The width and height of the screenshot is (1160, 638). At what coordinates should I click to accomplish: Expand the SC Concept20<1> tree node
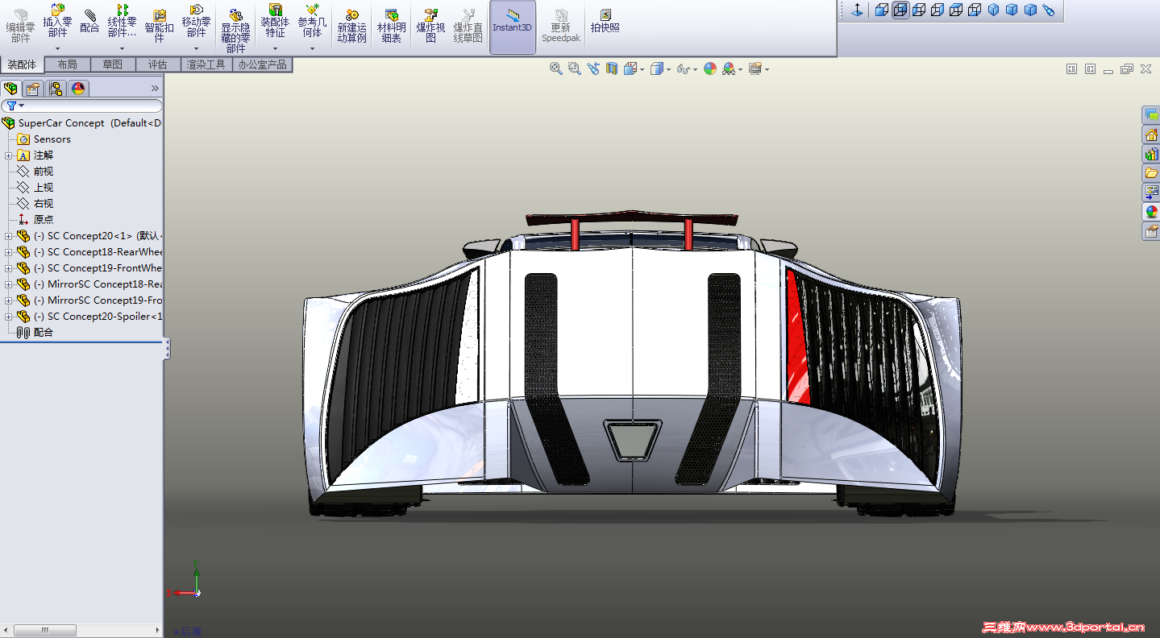pos(8,236)
